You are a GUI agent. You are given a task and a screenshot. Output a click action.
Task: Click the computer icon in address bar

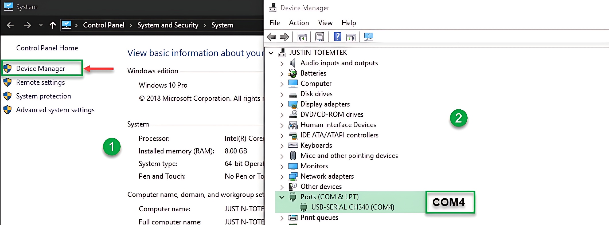tap(67, 25)
